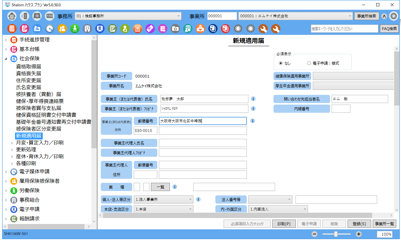401x240 pixels.
Task: Expand the 雇用保険被保険者 tree node
Action: [x=6, y=181]
